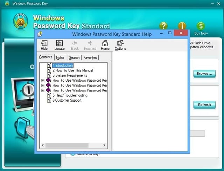Minimize the main Windows Password Key window
224x171 pixels.
212,4
